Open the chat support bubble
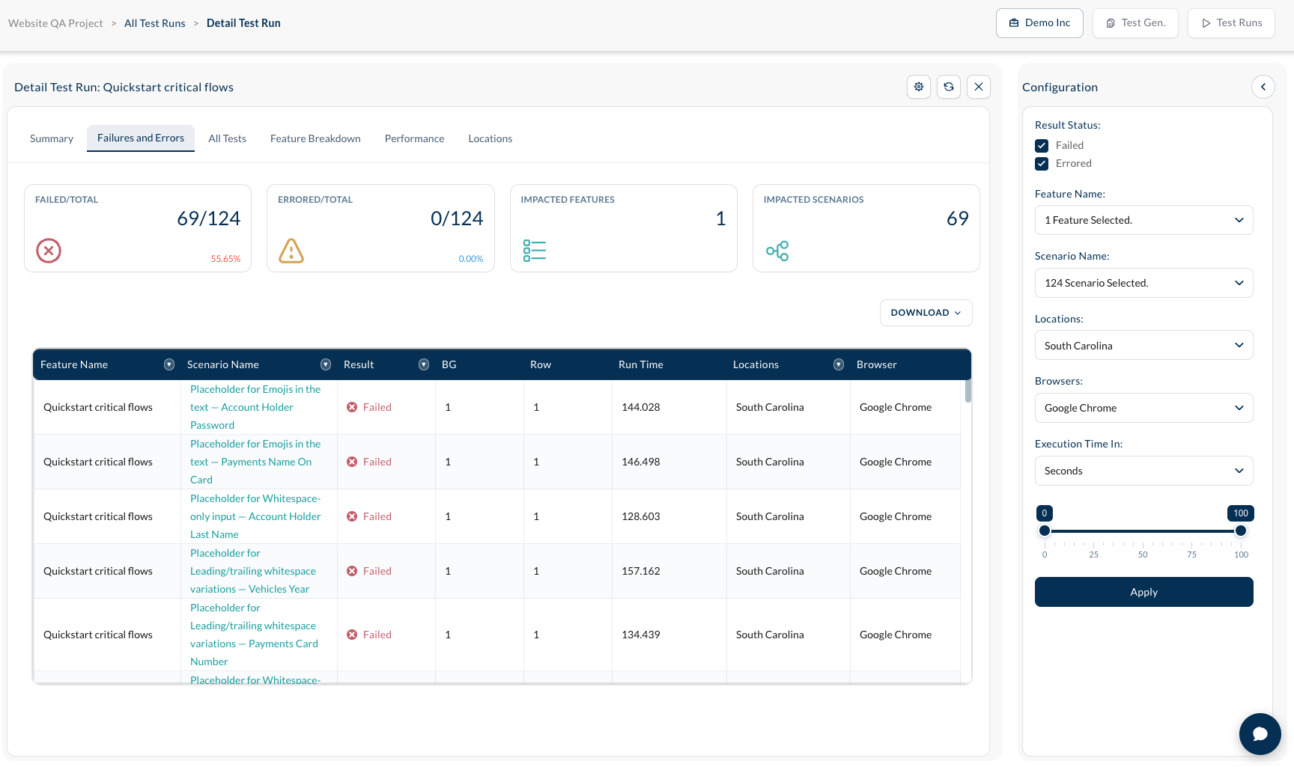Image resolution: width=1294 pixels, height=767 pixels. 1260,734
